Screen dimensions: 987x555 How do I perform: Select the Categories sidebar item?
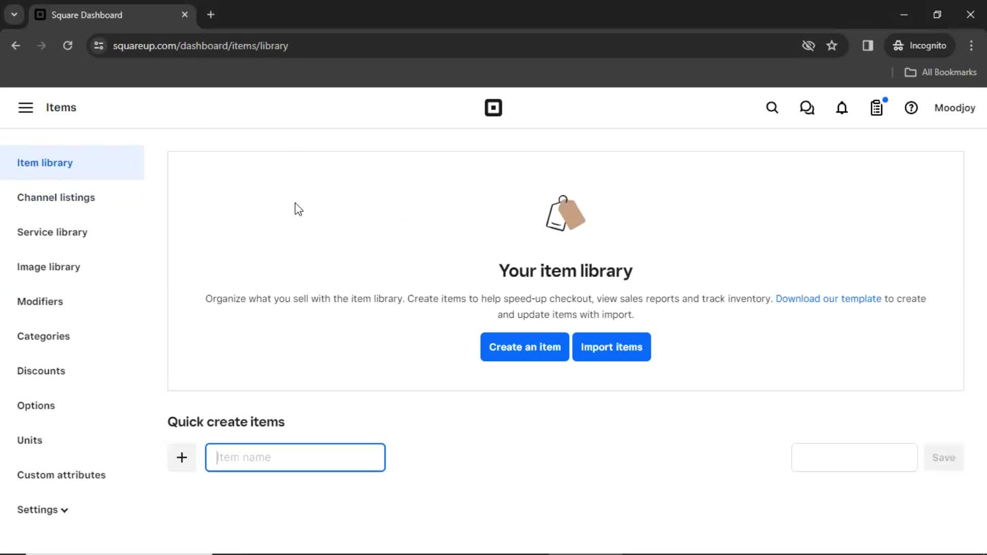click(x=43, y=336)
